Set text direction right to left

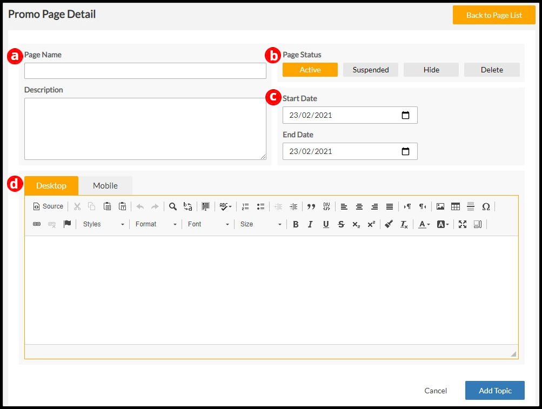pos(423,206)
